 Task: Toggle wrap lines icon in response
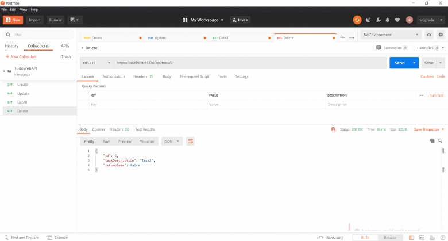click(190, 141)
